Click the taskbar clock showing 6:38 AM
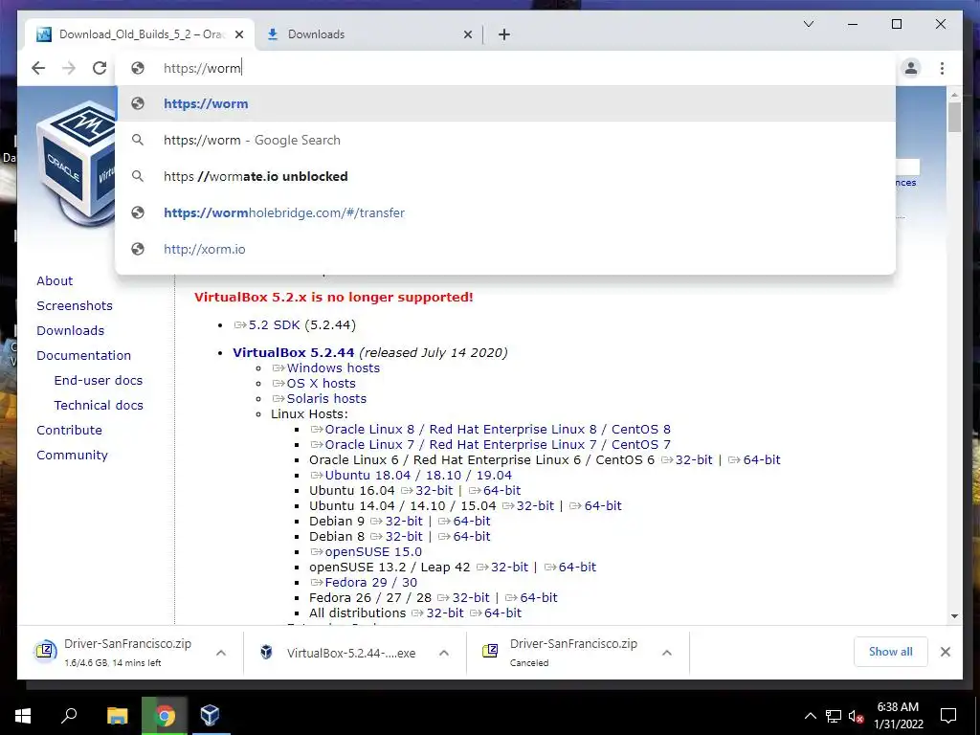 click(898, 716)
